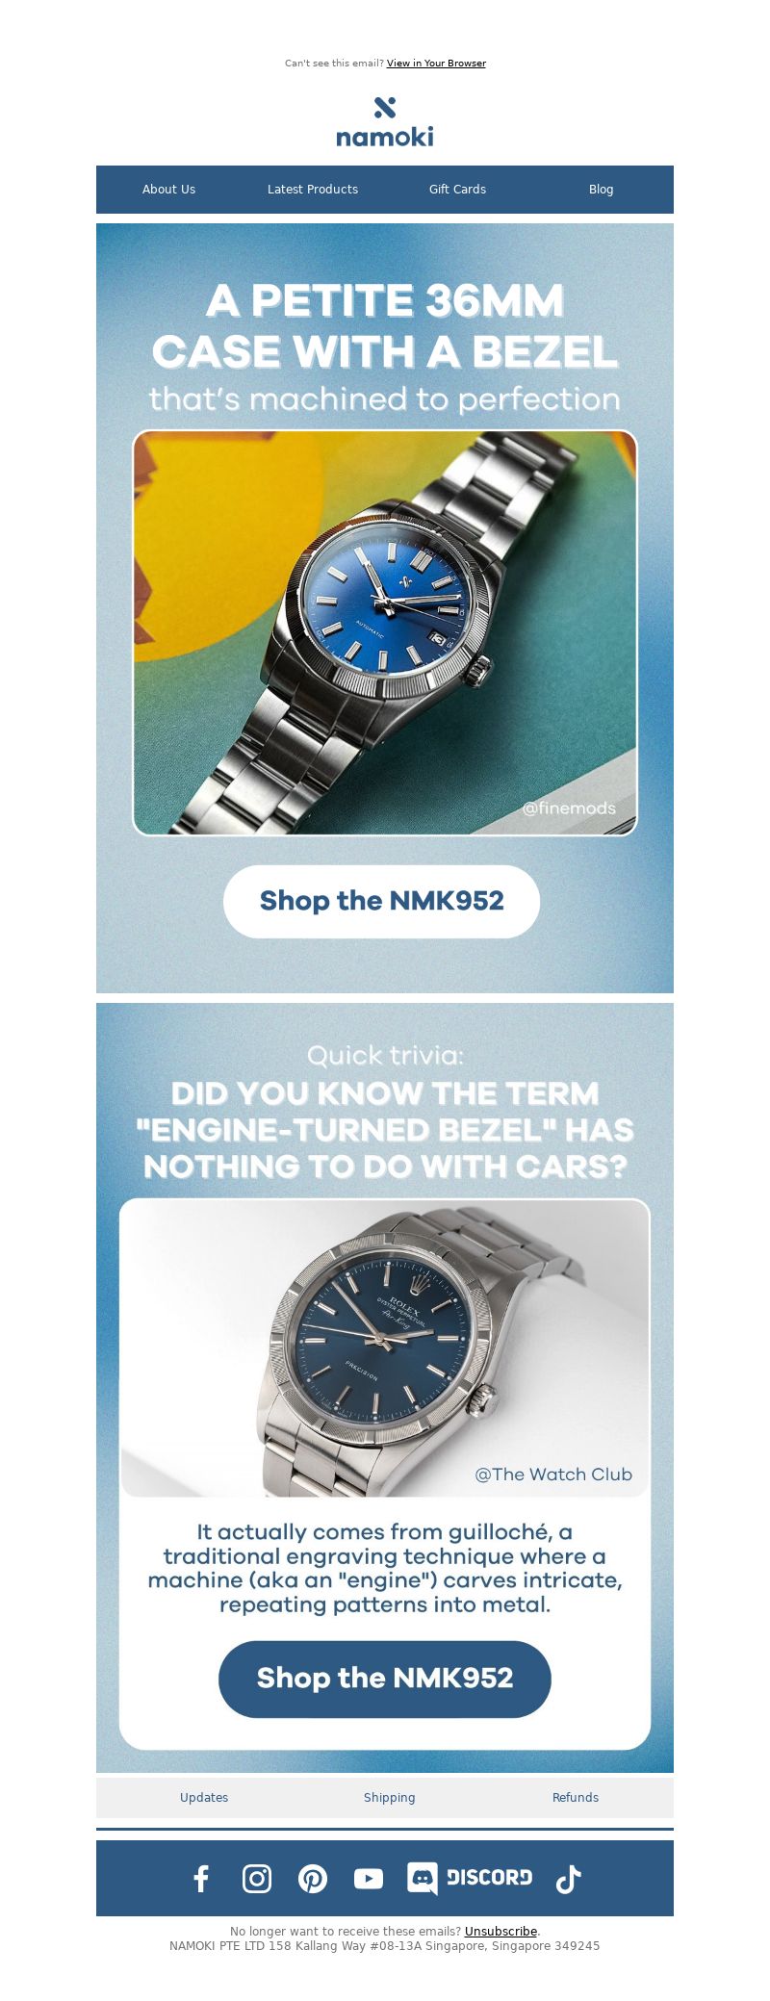Click the blue NMK952 watch photo by @finemods
This screenshot has width=770, height=2001.
point(385,632)
